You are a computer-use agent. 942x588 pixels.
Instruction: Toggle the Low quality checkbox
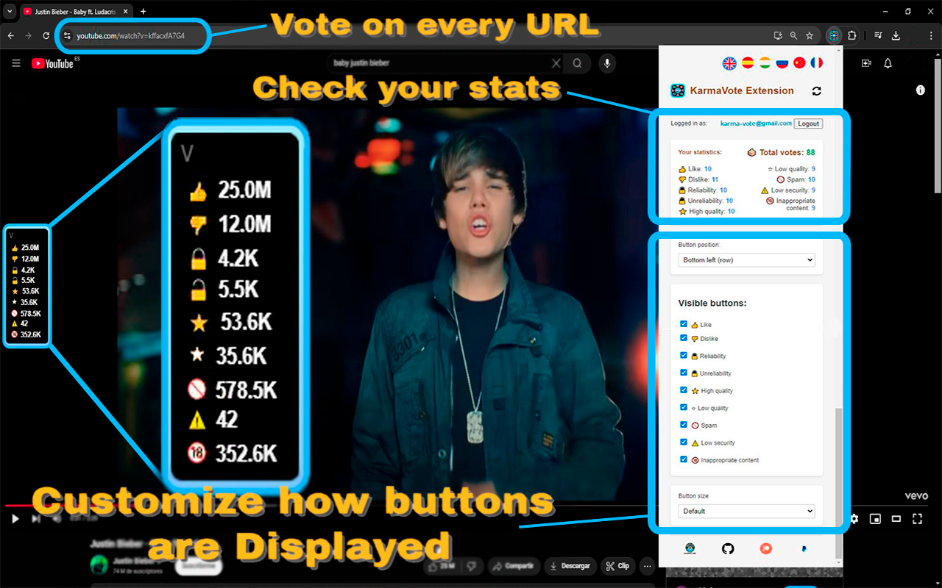[684, 407]
